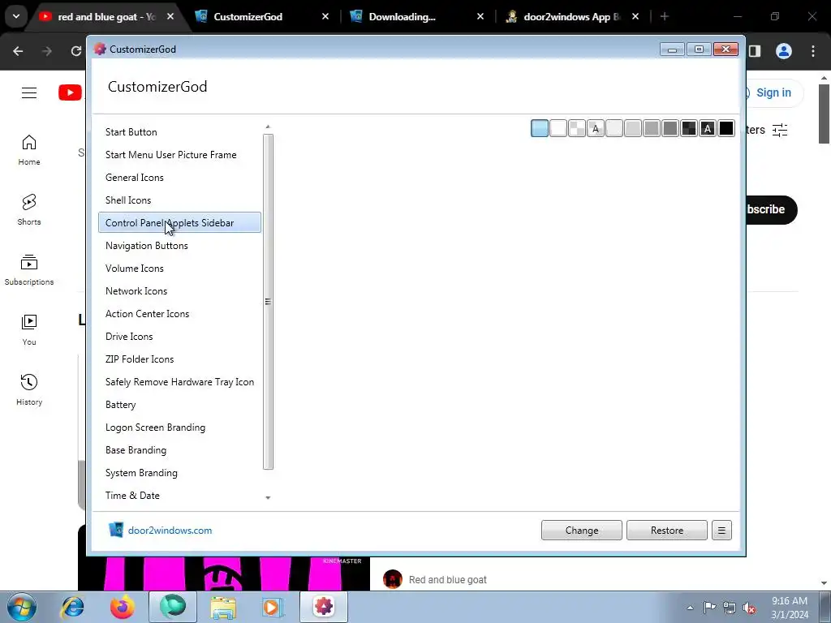Open the YouTube hamburger guide menu
The image size is (831, 623).
point(29,92)
